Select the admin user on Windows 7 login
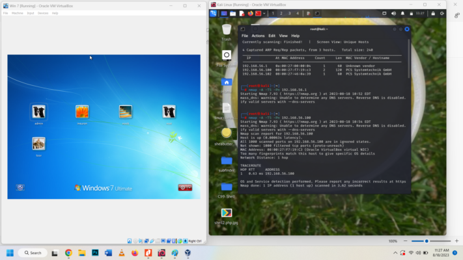 tap(38, 114)
